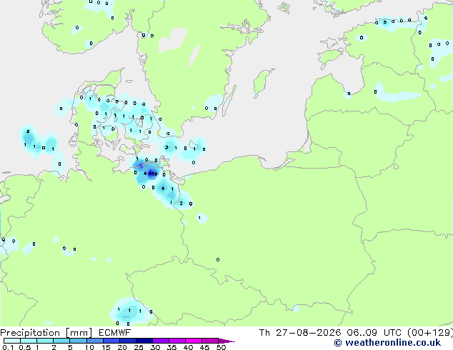Select the purple 30–35 mm swatch
This screenshot has width=453, height=350.
[161, 341]
